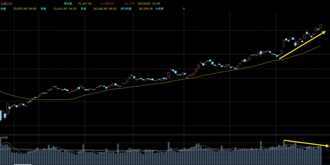Click the 現在値 current value label
The image size is (330, 165).
coord(68,4)
